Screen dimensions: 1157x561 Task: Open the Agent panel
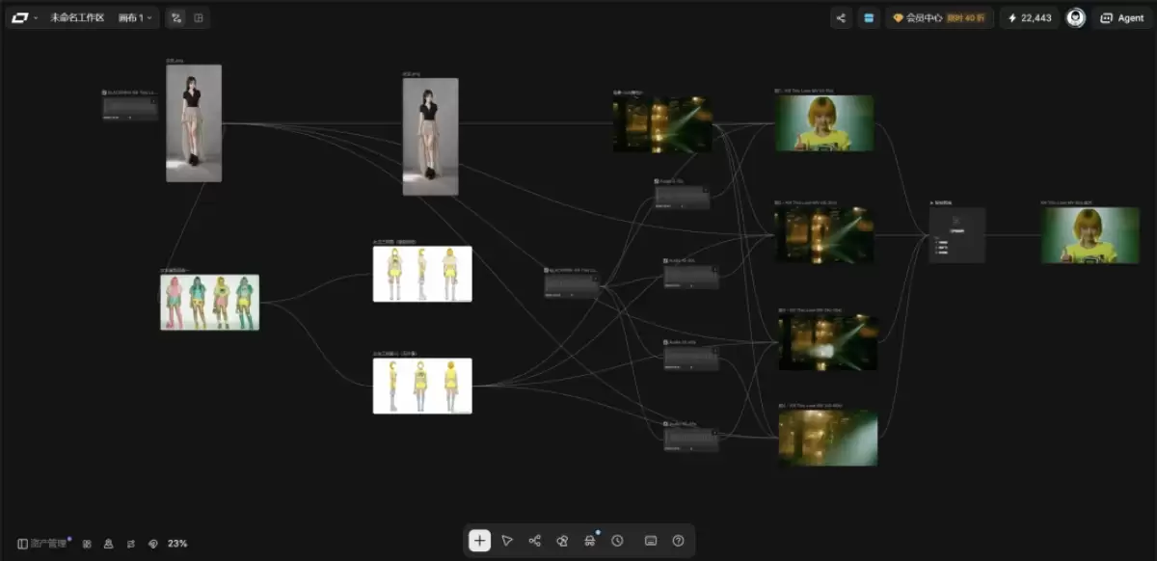tap(1122, 17)
